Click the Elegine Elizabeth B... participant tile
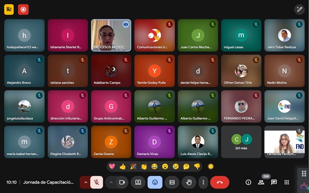Image resolution: width=309 pixels, height=193 pixels. coord(68,142)
